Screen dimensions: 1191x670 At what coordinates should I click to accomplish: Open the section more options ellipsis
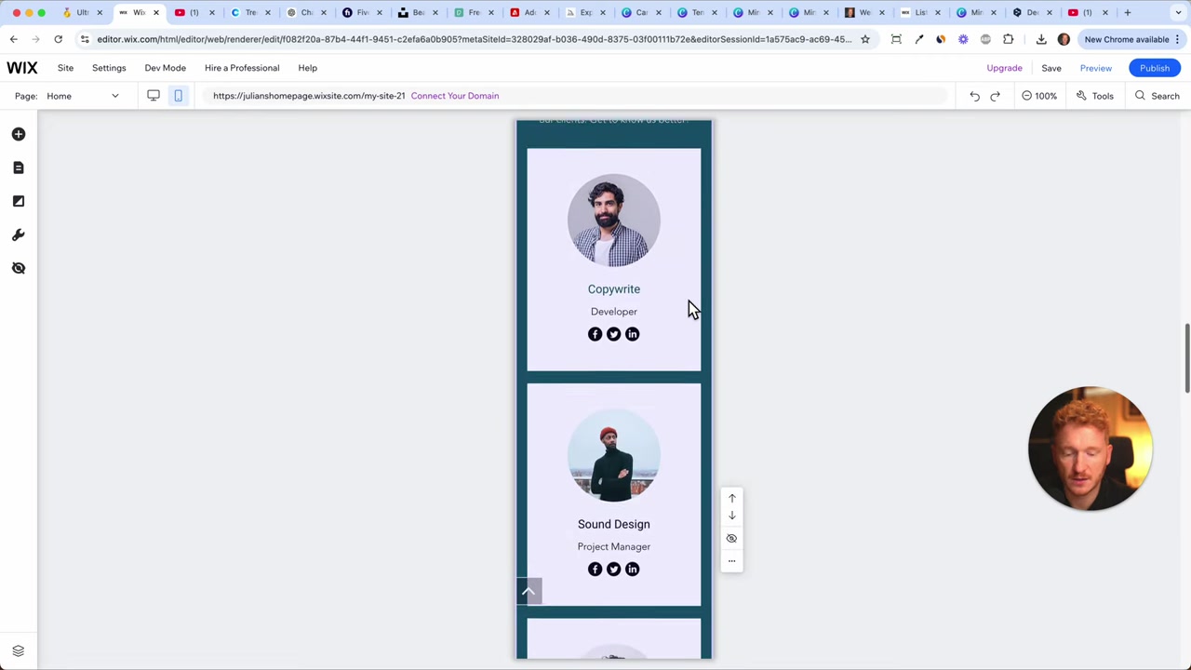pos(731,560)
